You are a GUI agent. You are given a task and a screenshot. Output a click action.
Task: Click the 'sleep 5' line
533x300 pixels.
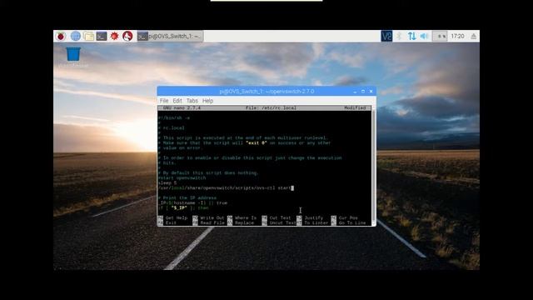pyautogui.click(x=167, y=183)
